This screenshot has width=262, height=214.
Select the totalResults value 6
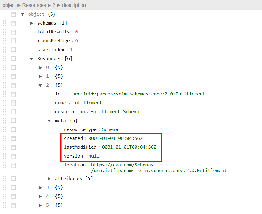point(77,32)
